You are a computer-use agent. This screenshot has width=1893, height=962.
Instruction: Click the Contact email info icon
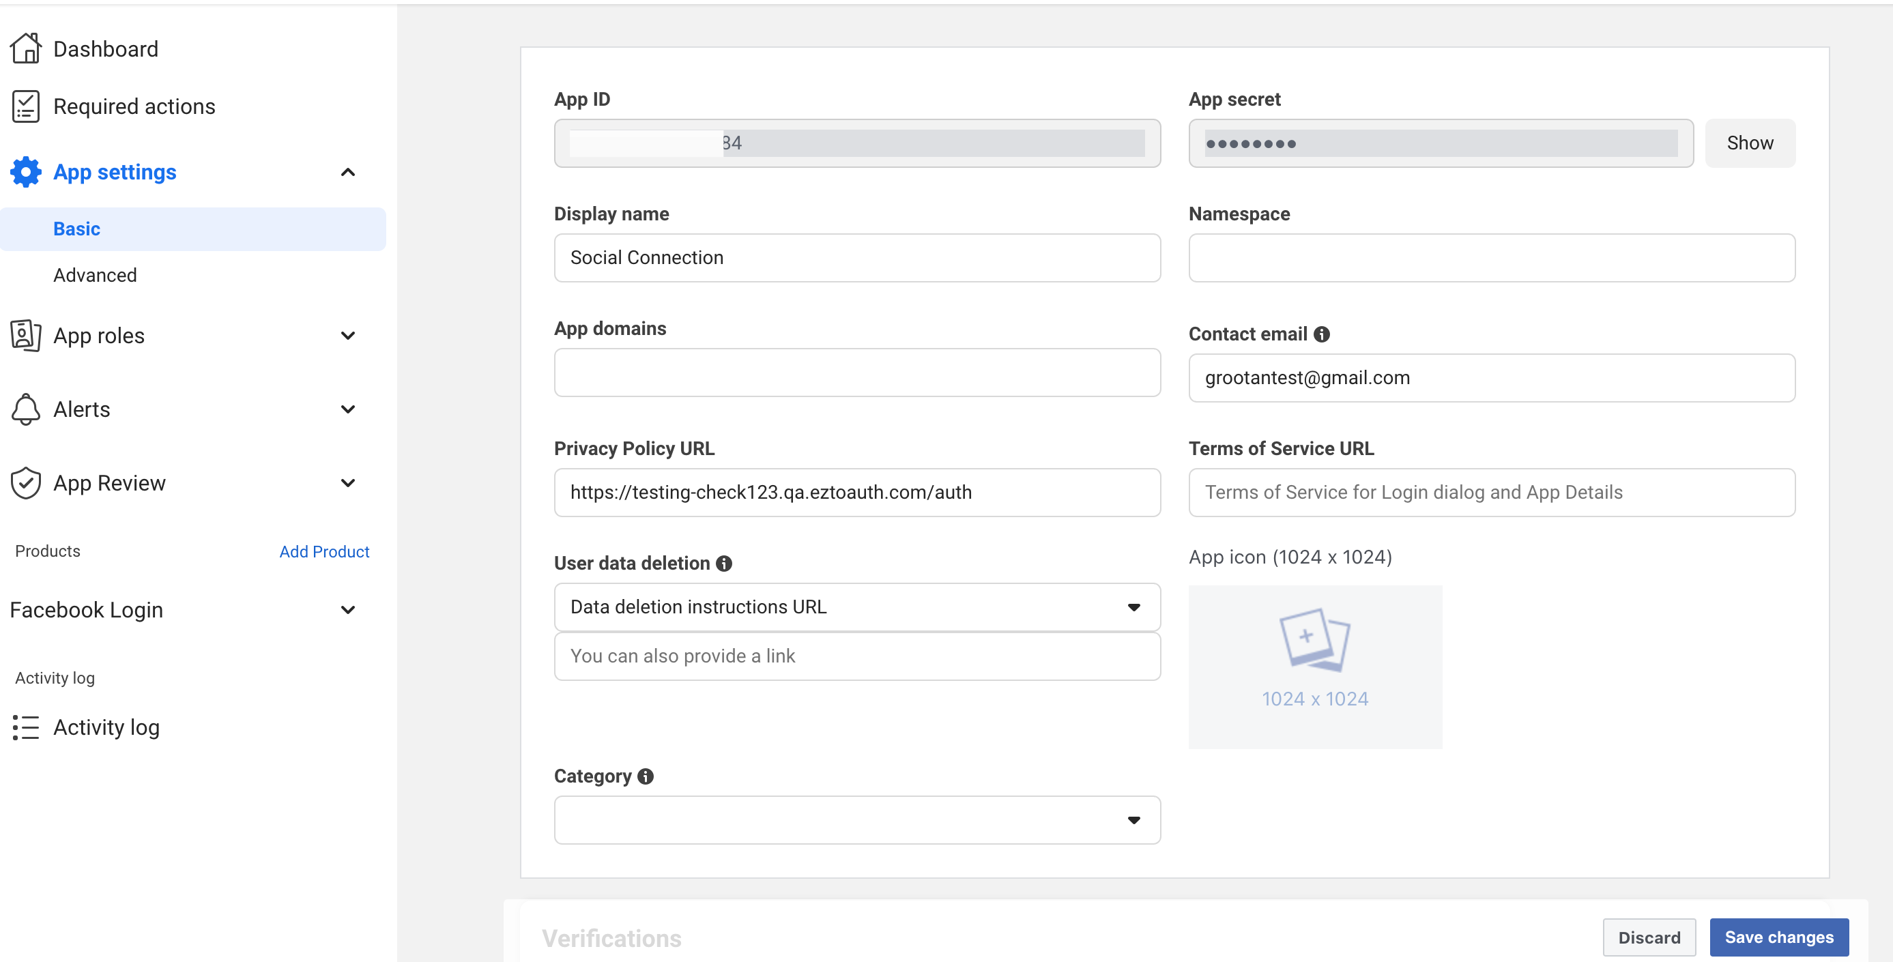[x=1321, y=334]
